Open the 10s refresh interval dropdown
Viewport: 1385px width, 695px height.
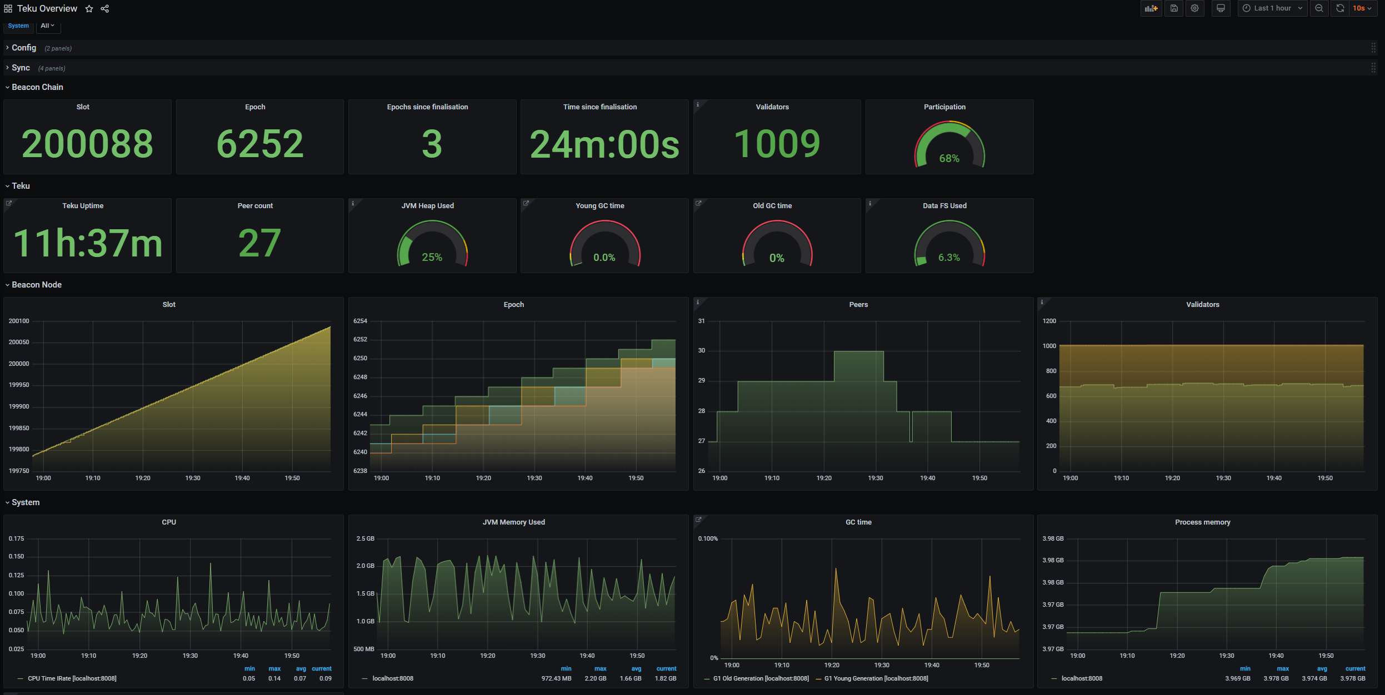click(1362, 8)
